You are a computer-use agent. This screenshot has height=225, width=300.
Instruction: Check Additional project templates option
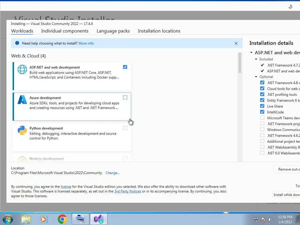point(262,141)
